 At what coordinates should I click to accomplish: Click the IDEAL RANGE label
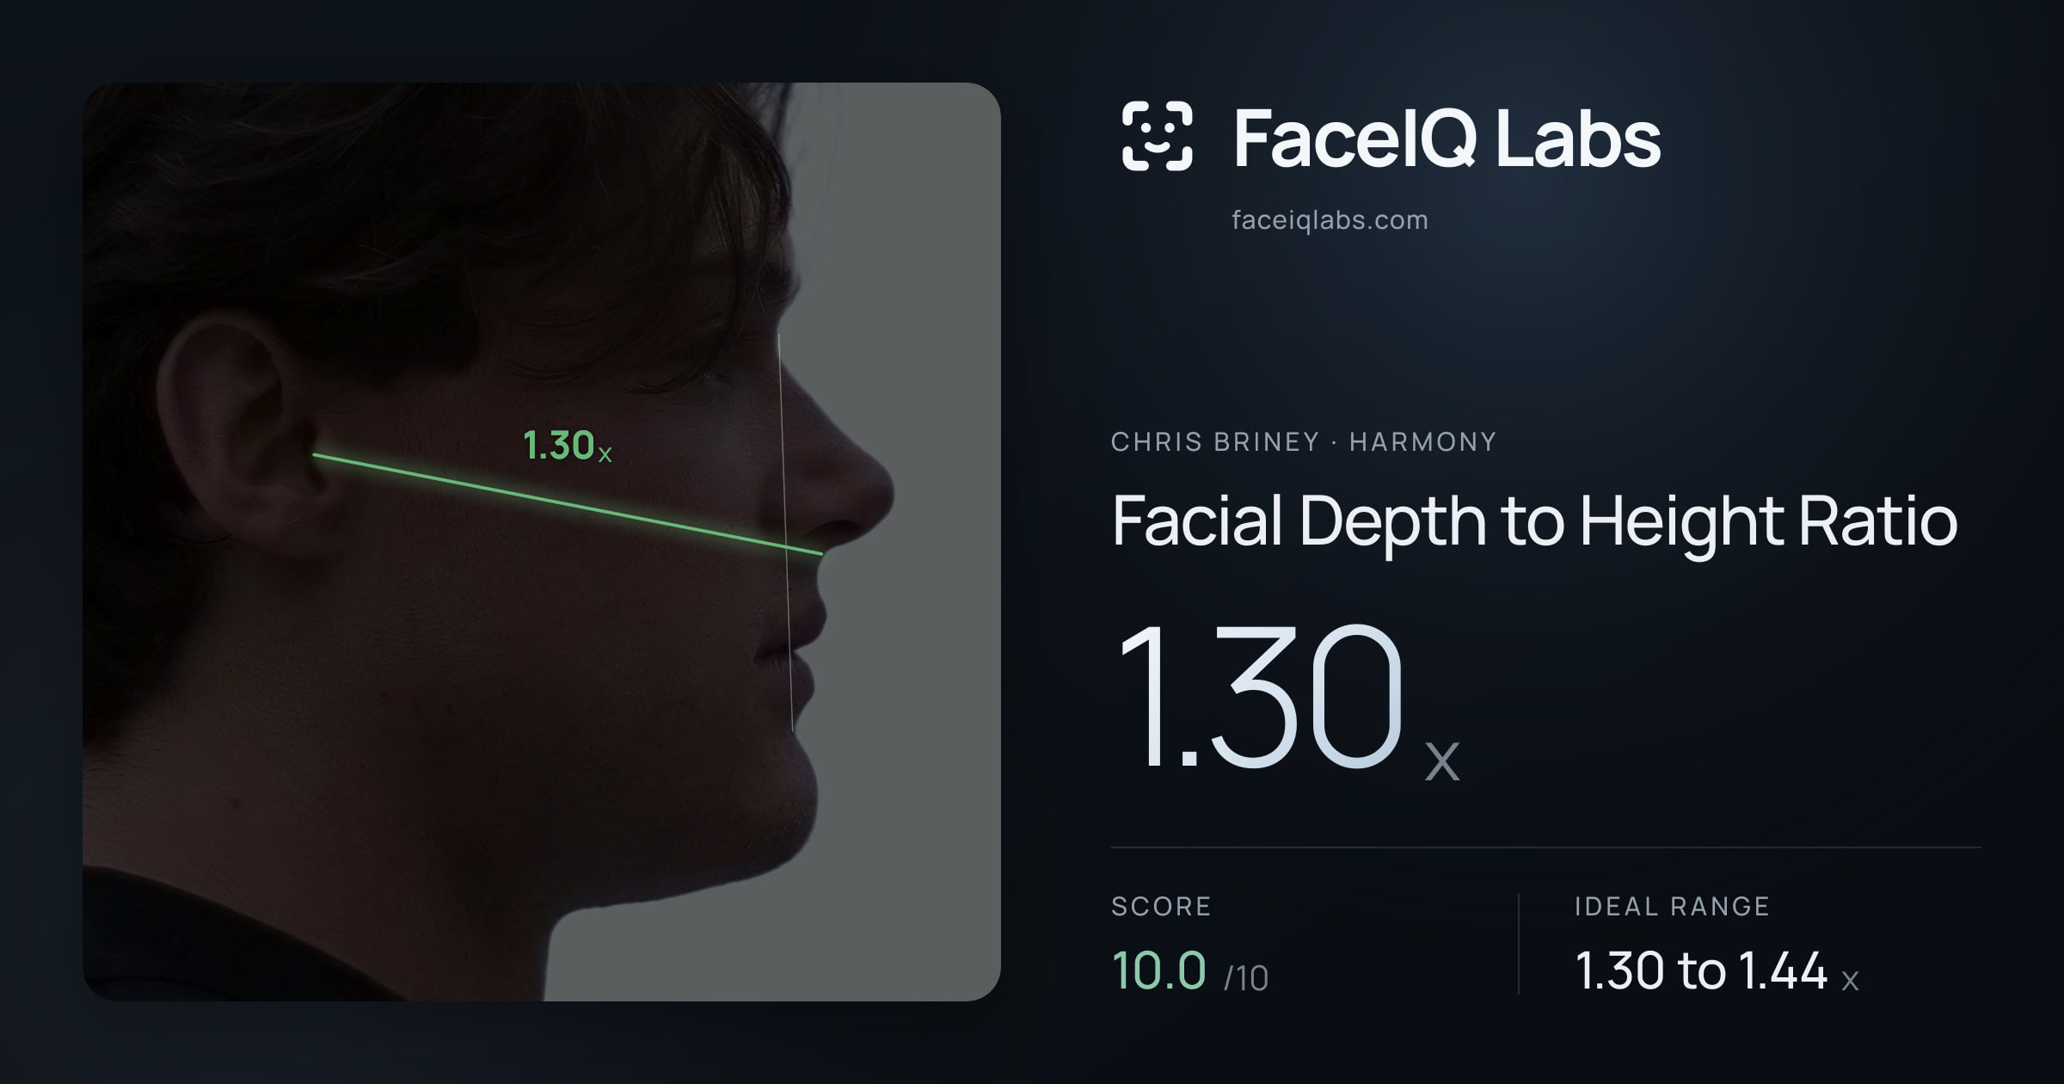pyautogui.click(x=1672, y=906)
